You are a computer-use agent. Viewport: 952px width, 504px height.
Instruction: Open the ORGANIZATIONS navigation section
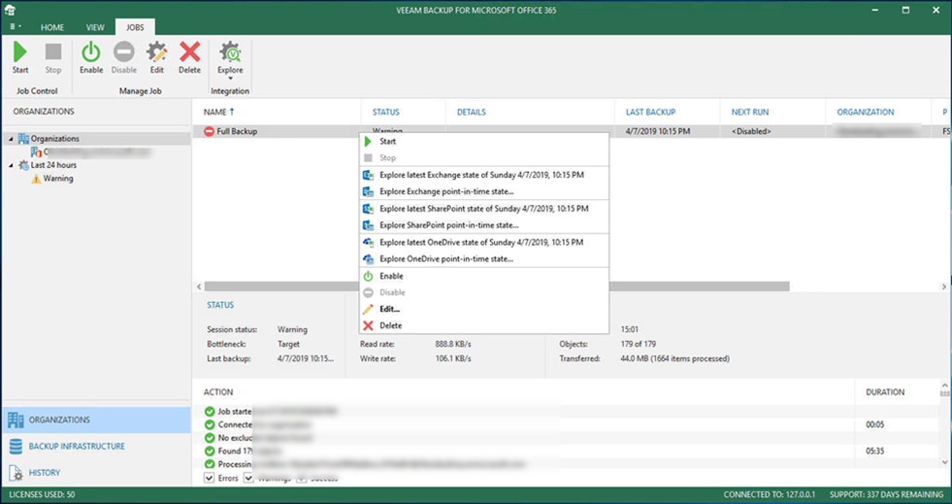tap(96, 420)
